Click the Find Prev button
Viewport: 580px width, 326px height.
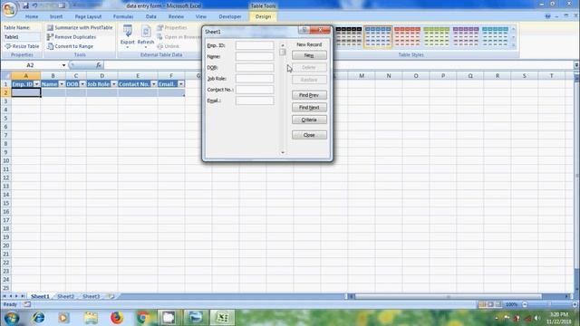point(309,95)
